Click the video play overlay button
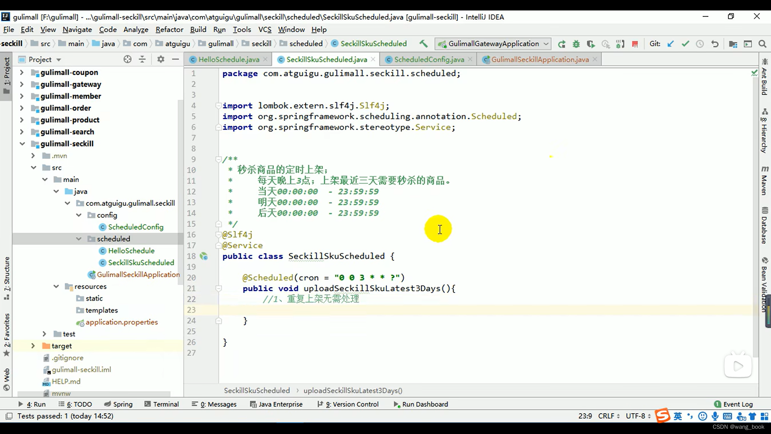The image size is (771, 434). [738, 366]
